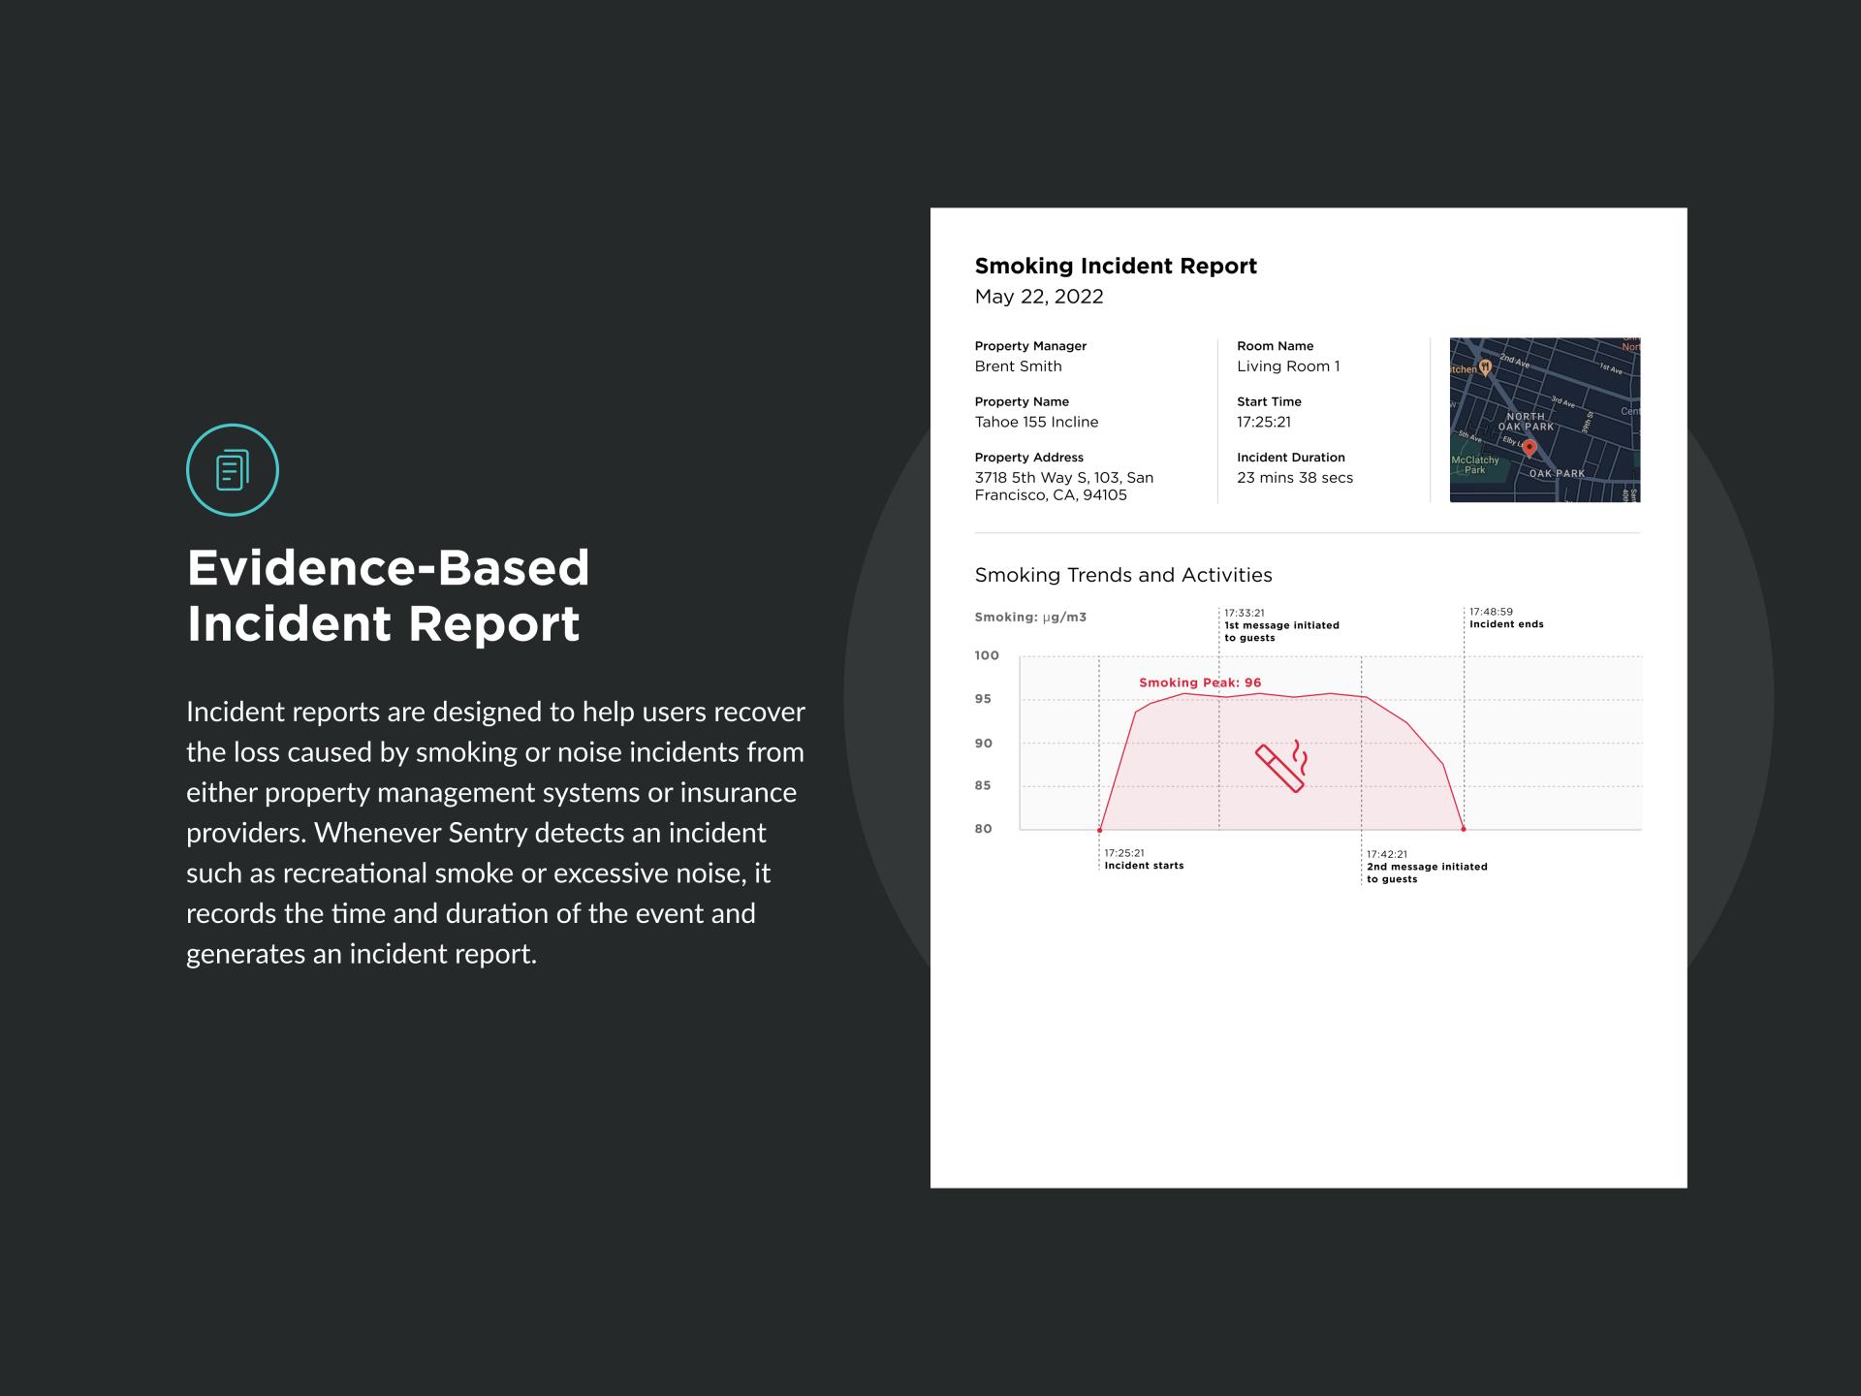Image resolution: width=1861 pixels, height=1396 pixels.
Task: Click the restaurant marker icon on map
Action: tap(1485, 367)
